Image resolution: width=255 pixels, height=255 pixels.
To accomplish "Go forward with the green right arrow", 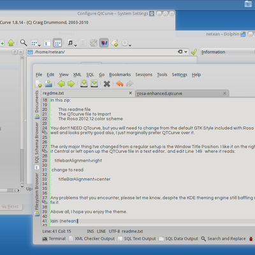I will (x=71, y=84).
